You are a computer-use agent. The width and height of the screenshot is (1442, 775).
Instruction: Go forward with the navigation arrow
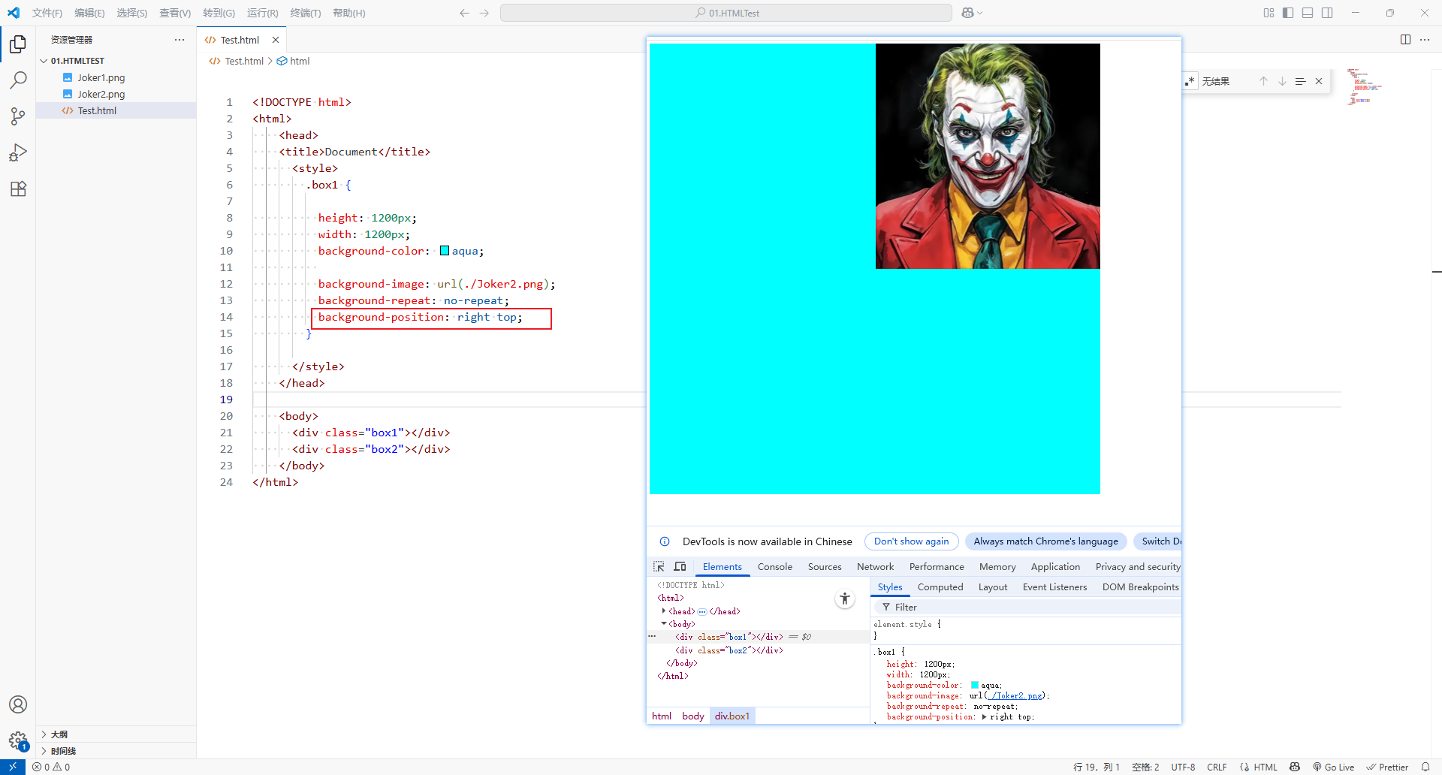(484, 13)
